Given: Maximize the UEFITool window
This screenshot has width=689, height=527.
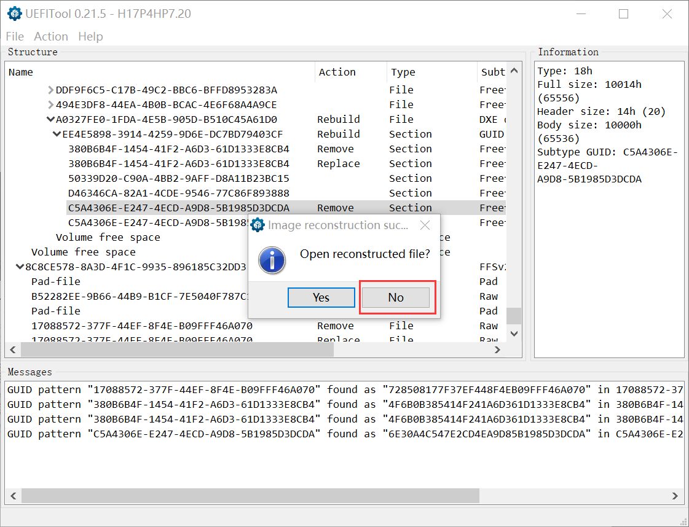Looking at the screenshot, I should pyautogui.click(x=623, y=14).
